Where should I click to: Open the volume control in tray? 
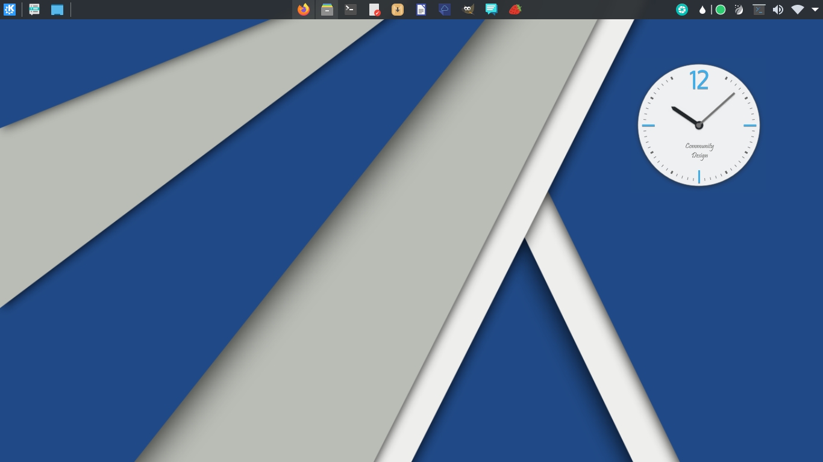pos(778,10)
